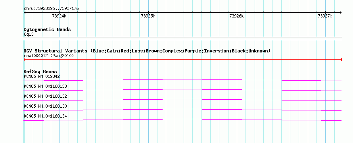Click the 73924k ruler tick label
The width and height of the screenshot is (353, 143).
tap(59, 16)
